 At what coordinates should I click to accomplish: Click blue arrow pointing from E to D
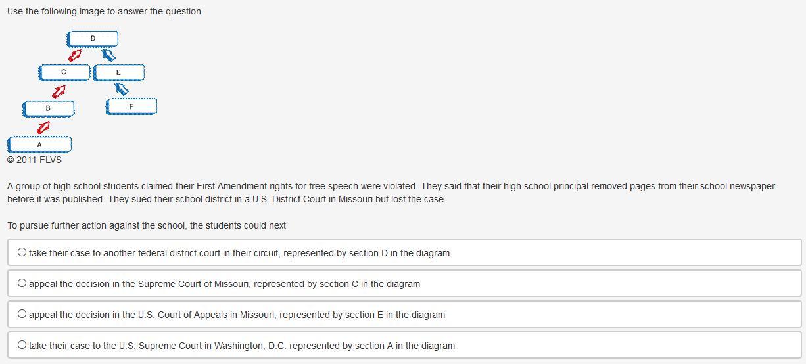pos(108,55)
